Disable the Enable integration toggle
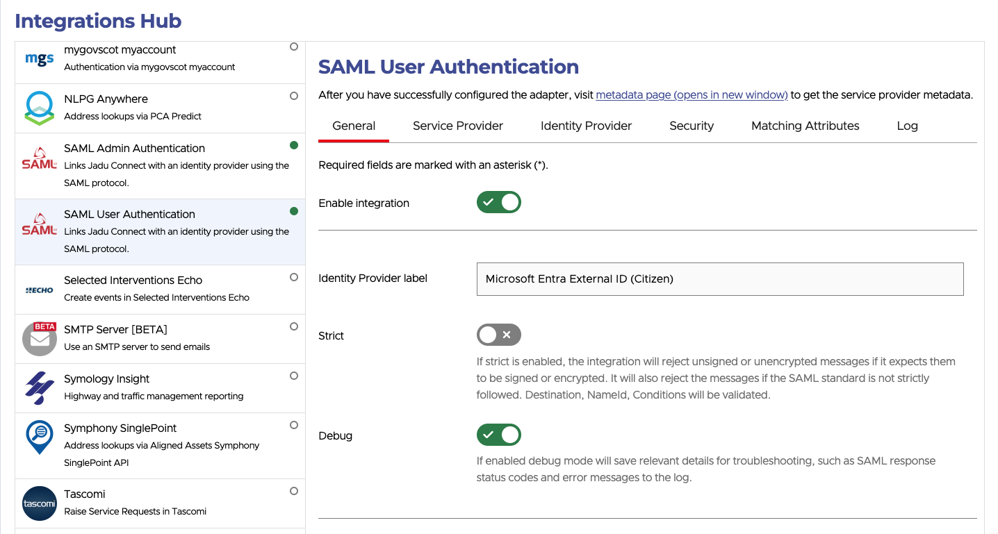This screenshot has width=998, height=534. tap(498, 202)
